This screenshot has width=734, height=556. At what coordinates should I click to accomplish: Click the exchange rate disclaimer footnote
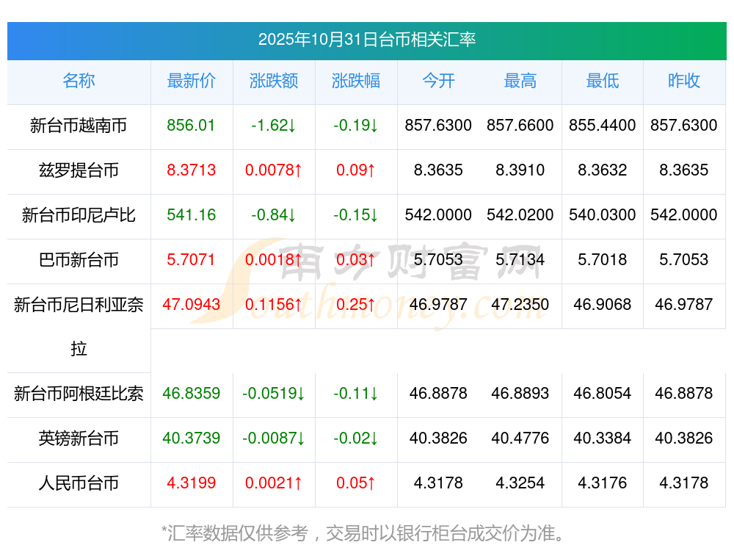pyautogui.click(x=363, y=532)
